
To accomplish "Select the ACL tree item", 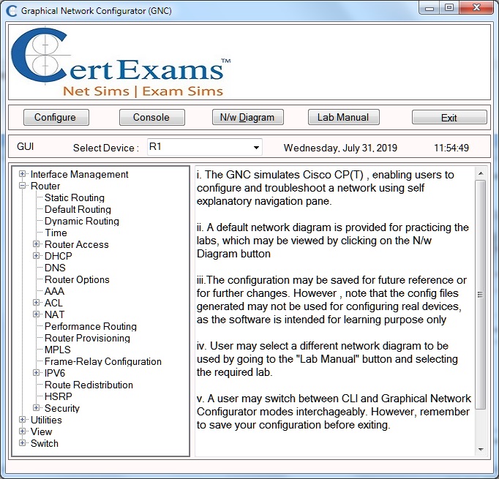I will pos(53,303).
